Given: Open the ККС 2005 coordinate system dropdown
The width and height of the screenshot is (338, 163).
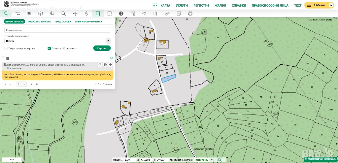Looking at the screenshot, I should point(212,160).
